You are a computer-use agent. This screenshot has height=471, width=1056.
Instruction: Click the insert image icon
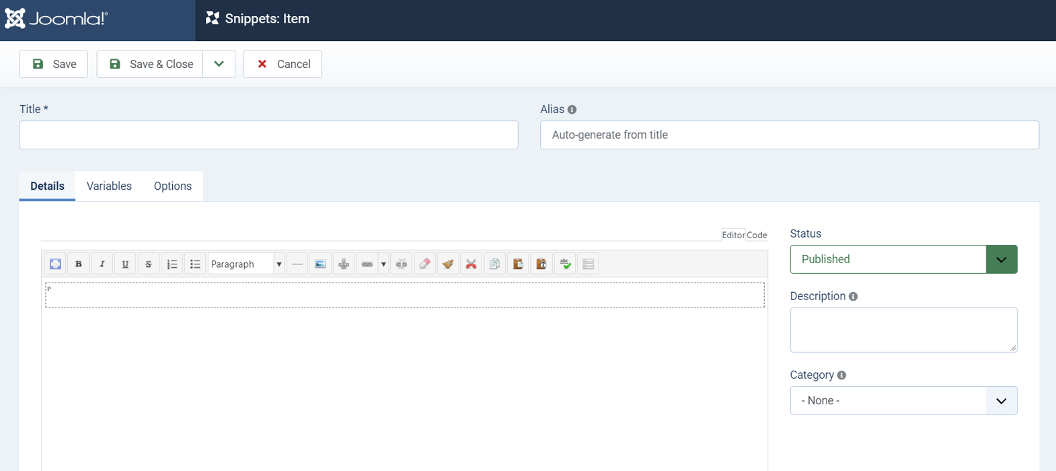(320, 264)
